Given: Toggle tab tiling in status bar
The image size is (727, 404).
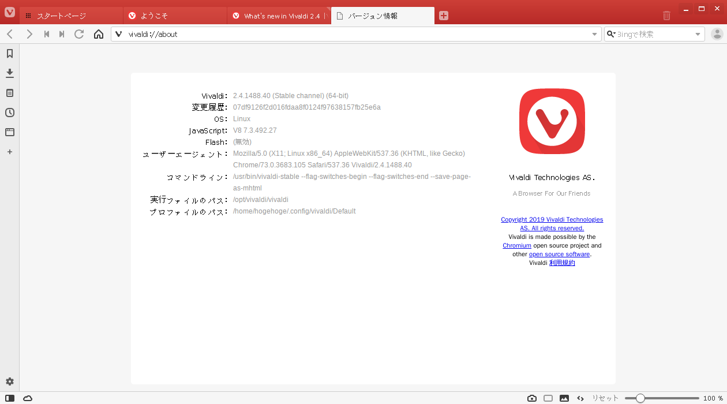Looking at the screenshot, I should coord(548,398).
